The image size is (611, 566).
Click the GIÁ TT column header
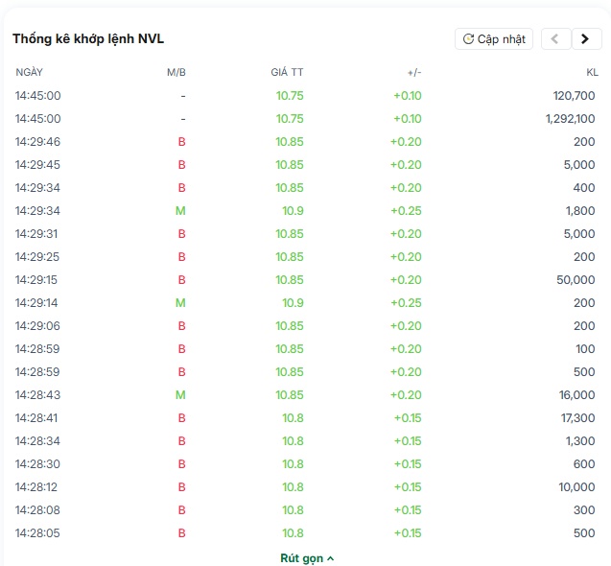tap(287, 73)
